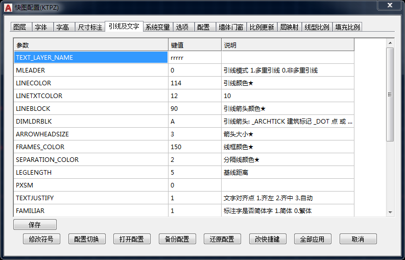This screenshot has width=405, height=260.
Task: Apply all with 全部应用 button
Action: point(313,239)
